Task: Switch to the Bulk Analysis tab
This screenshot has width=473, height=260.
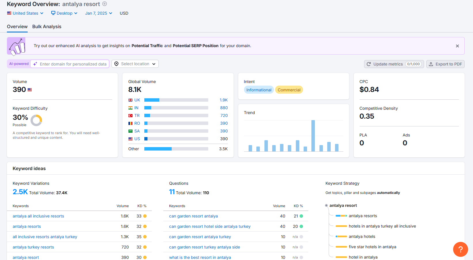Action: [x=47, y=26]
